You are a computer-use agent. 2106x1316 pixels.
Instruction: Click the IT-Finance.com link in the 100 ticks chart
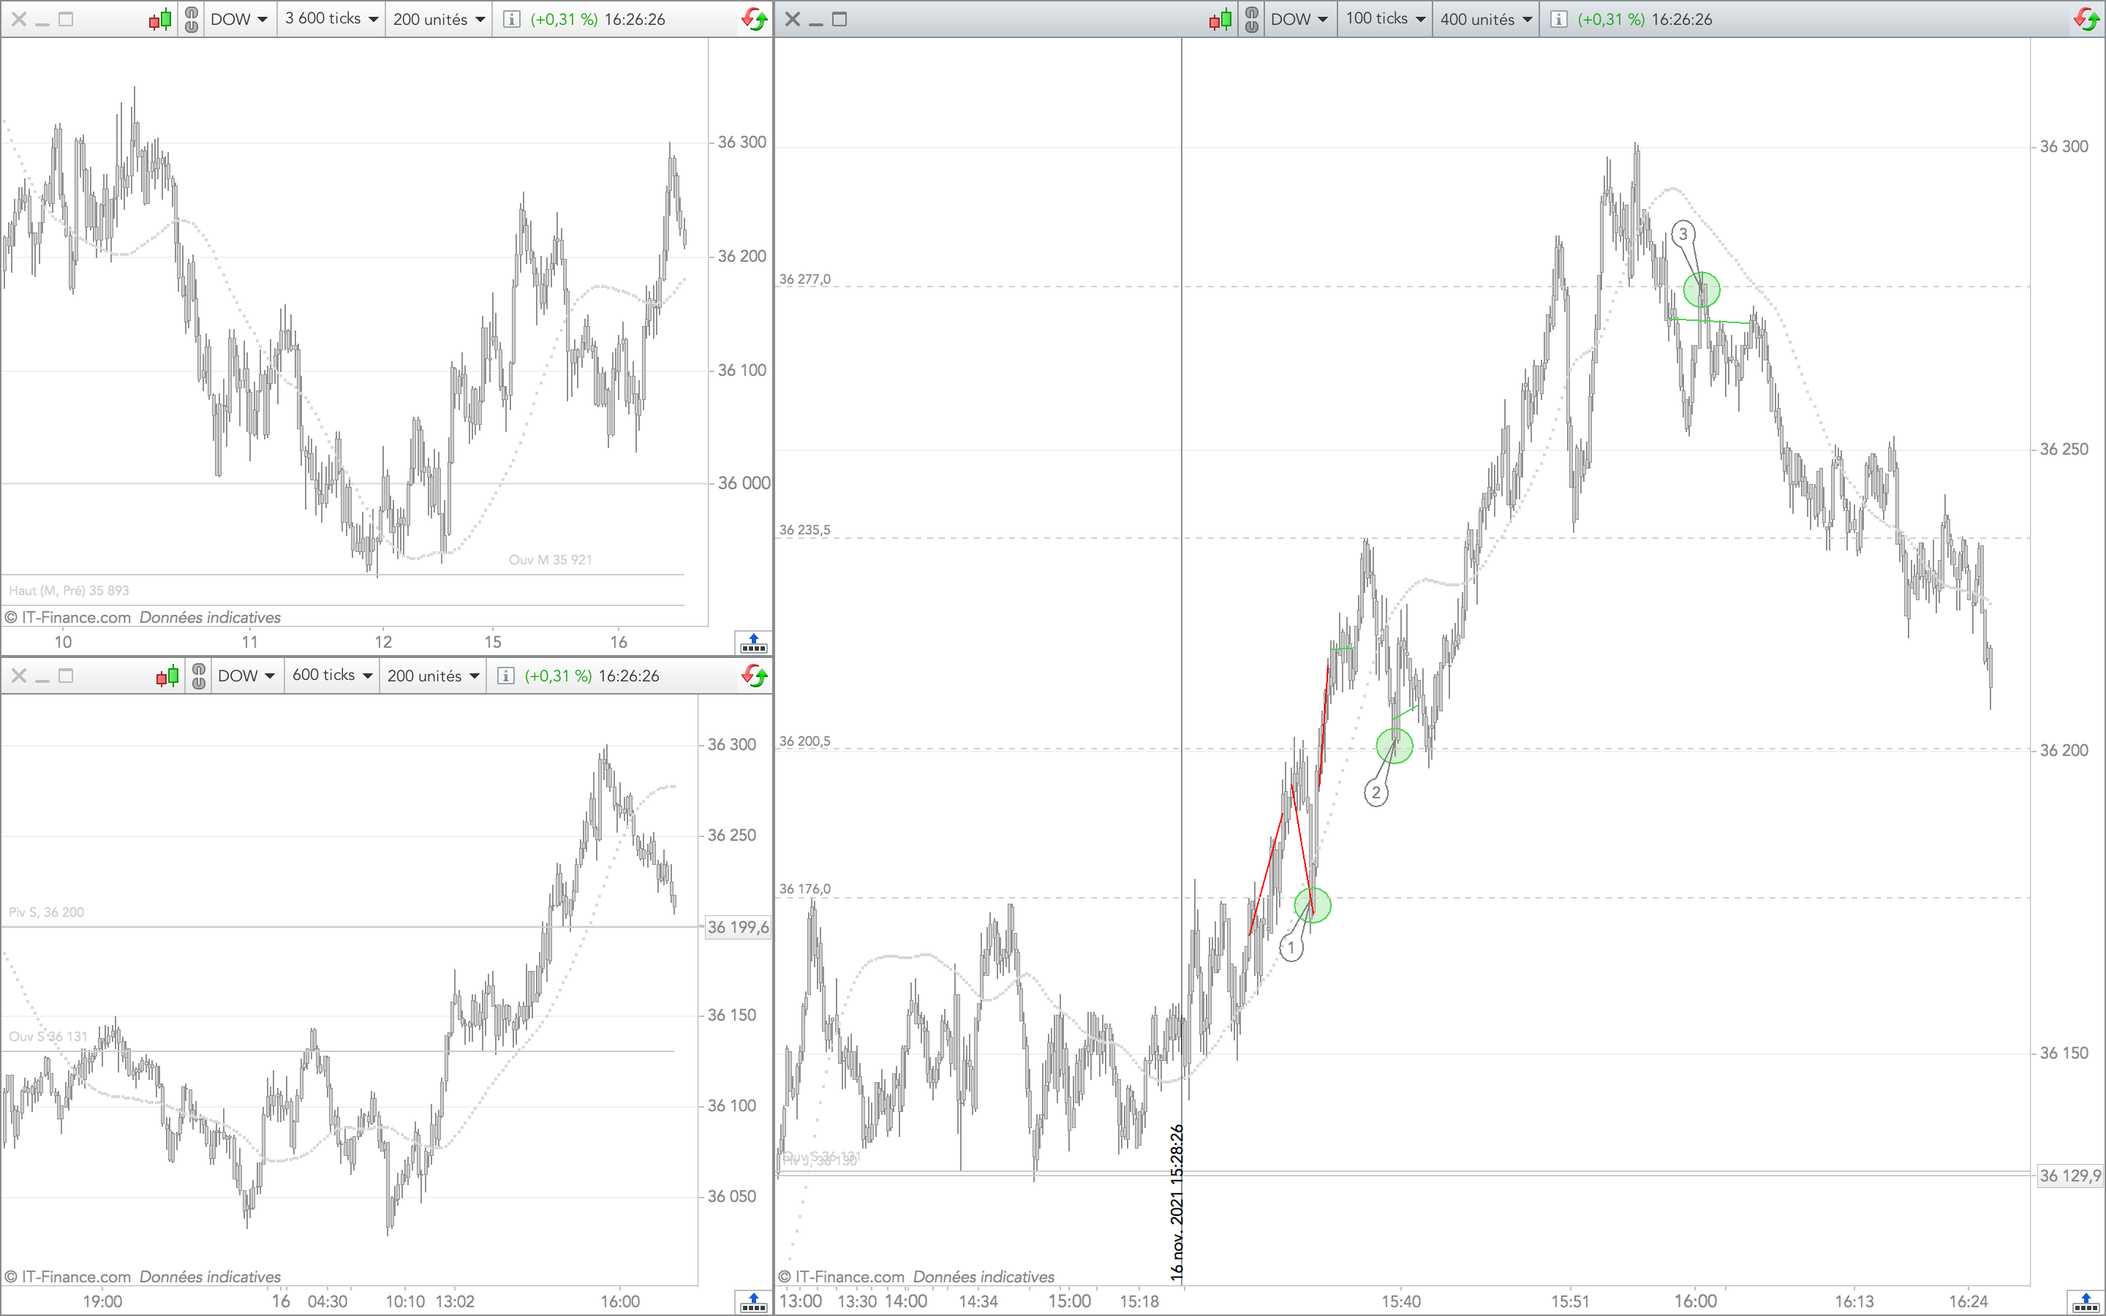click(x=850, y=1277)
